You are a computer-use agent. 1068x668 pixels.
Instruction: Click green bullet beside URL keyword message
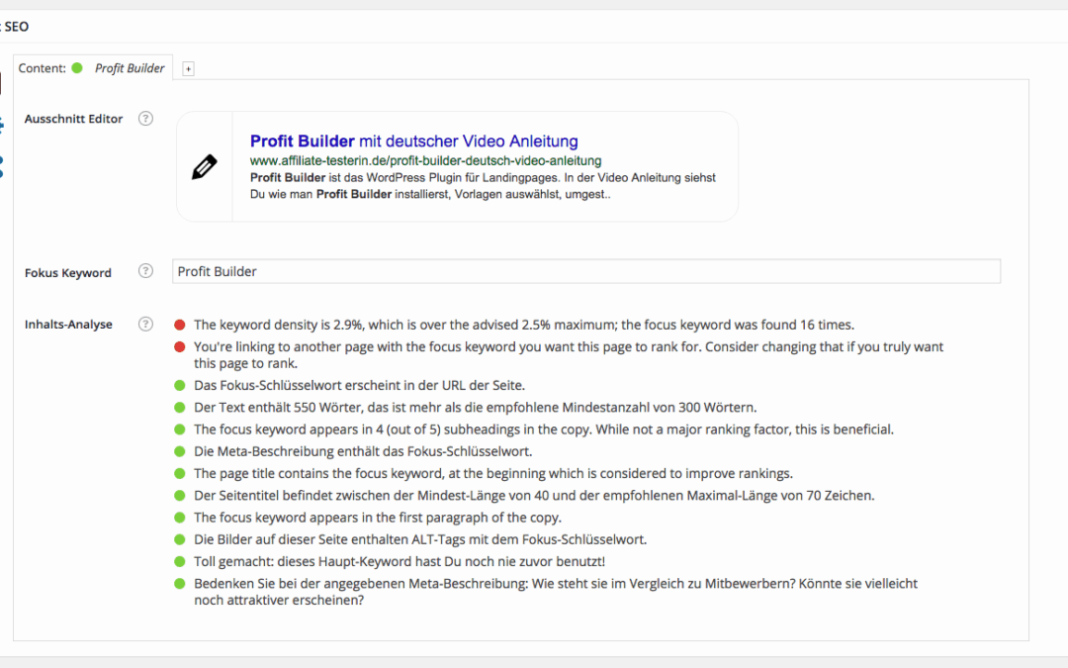180,386
